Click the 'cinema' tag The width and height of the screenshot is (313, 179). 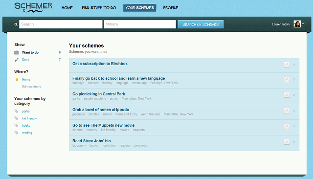click(x=77, y=130)
